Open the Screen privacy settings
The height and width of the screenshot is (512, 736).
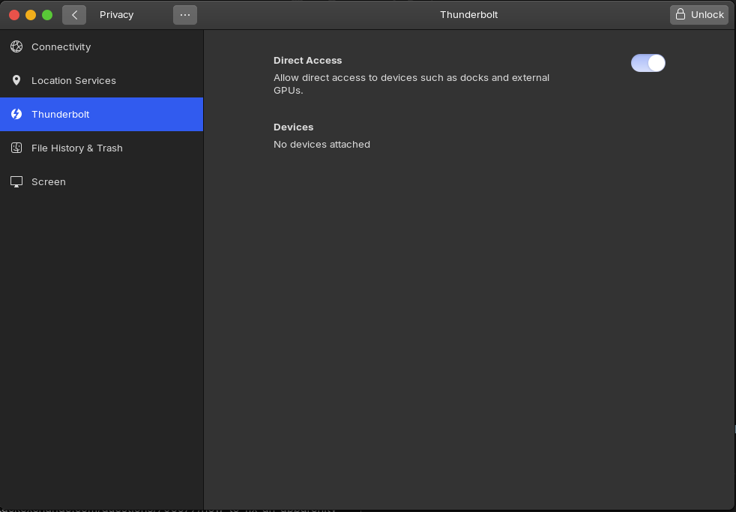(101, 182)
